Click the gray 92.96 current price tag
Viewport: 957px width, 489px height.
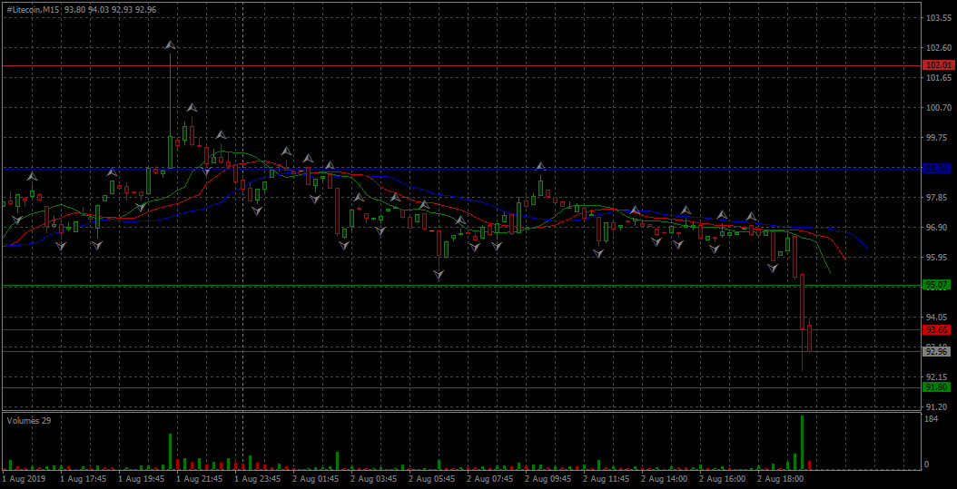tap(939, 352)
